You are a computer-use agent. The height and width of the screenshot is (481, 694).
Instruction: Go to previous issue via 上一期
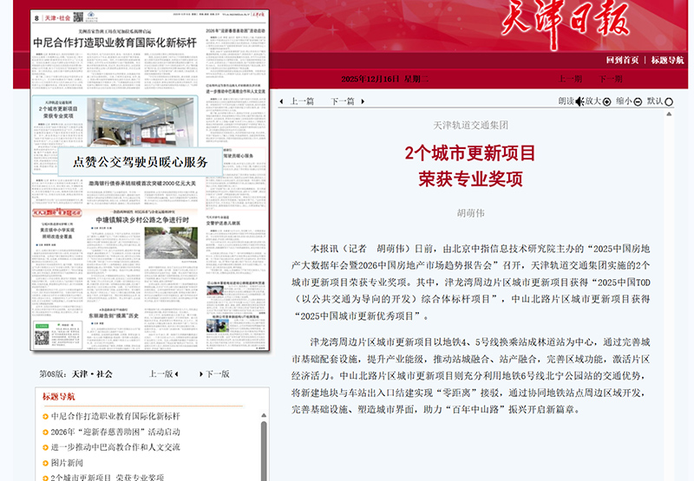pos(570,79)
